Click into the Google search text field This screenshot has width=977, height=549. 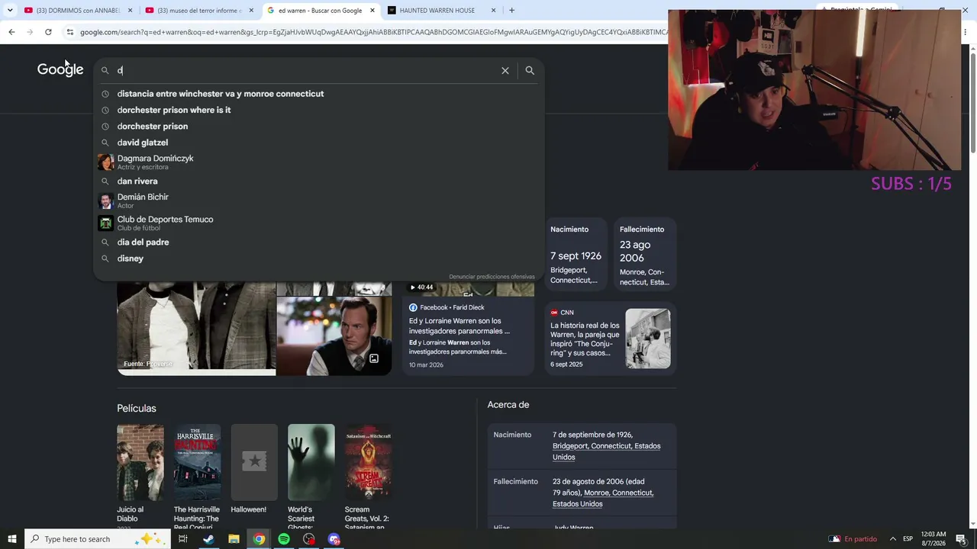click(x=305, y=70)
